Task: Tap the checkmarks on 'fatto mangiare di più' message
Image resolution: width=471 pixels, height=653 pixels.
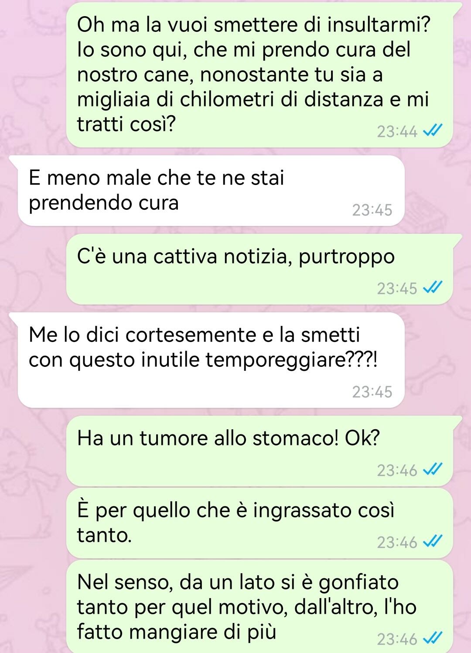Action: click(433, 639)
